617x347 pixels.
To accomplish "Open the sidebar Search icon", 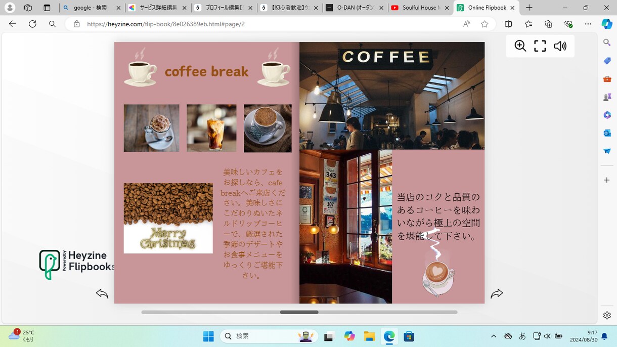I will pos(607,43).
